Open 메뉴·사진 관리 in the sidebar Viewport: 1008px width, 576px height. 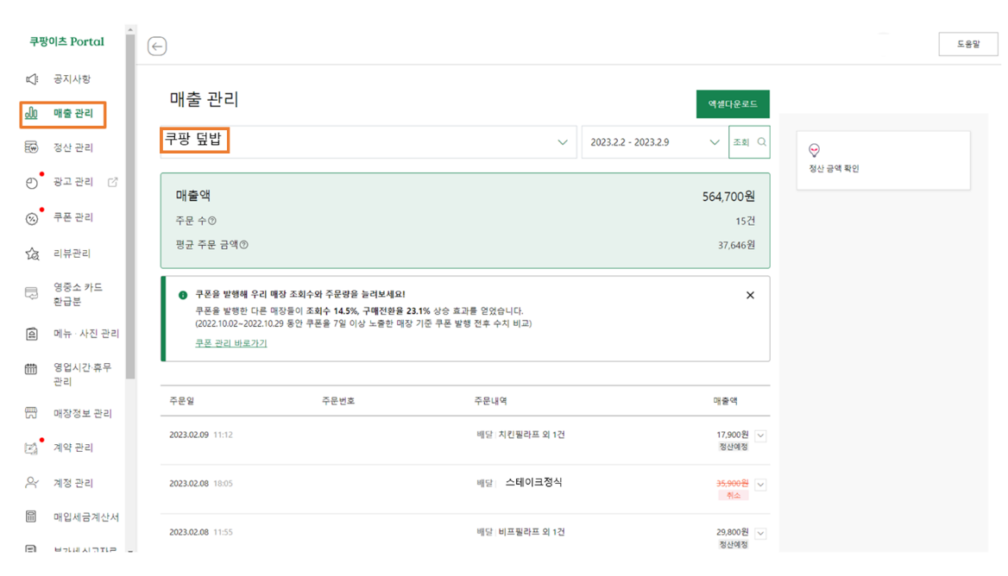86,334
